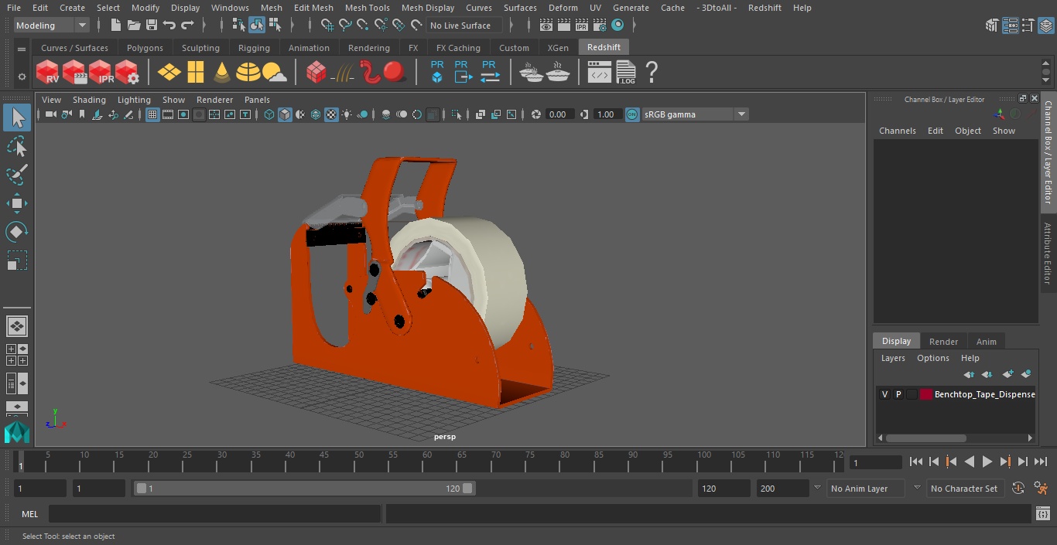Screen dimensions: 1057x545
Task: Open the Redshift menu in menu bar
Action: coord(765,8)
